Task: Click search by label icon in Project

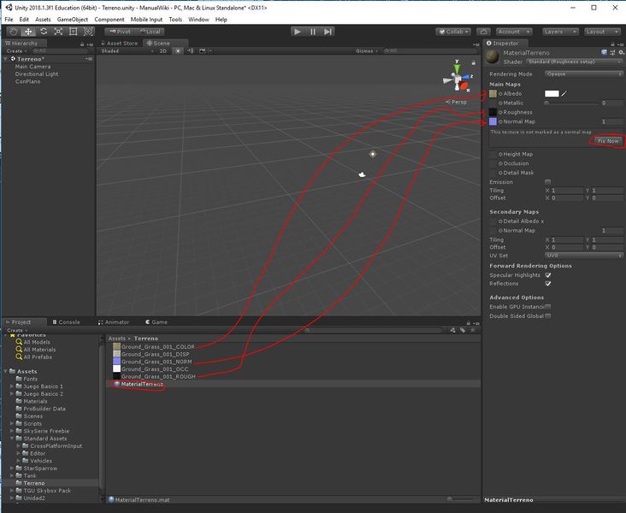Action: [x=463, y=330]
